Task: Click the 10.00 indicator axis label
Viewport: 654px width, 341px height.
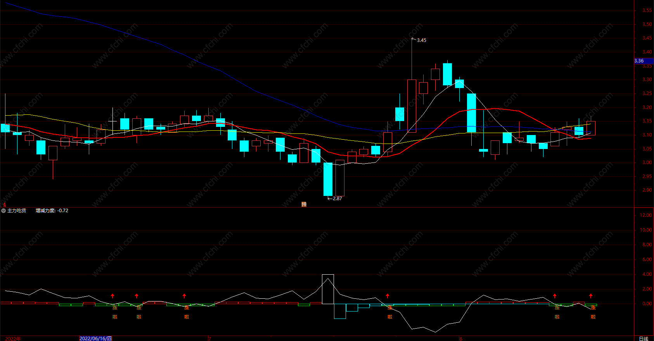Action: 646,230
